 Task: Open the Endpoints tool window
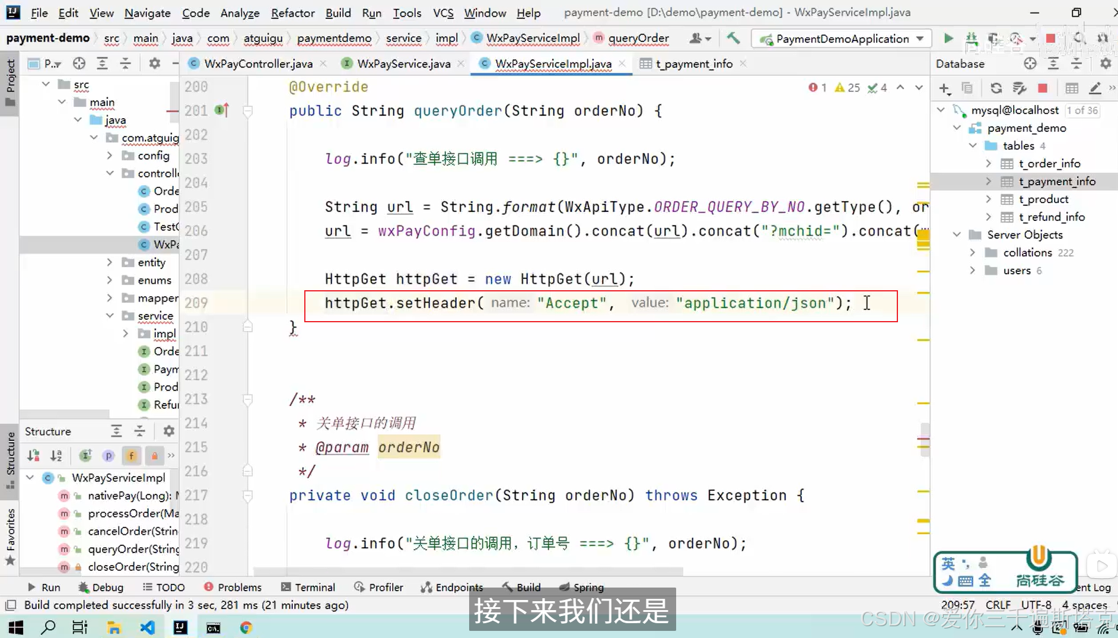click(x=452, y=587)
